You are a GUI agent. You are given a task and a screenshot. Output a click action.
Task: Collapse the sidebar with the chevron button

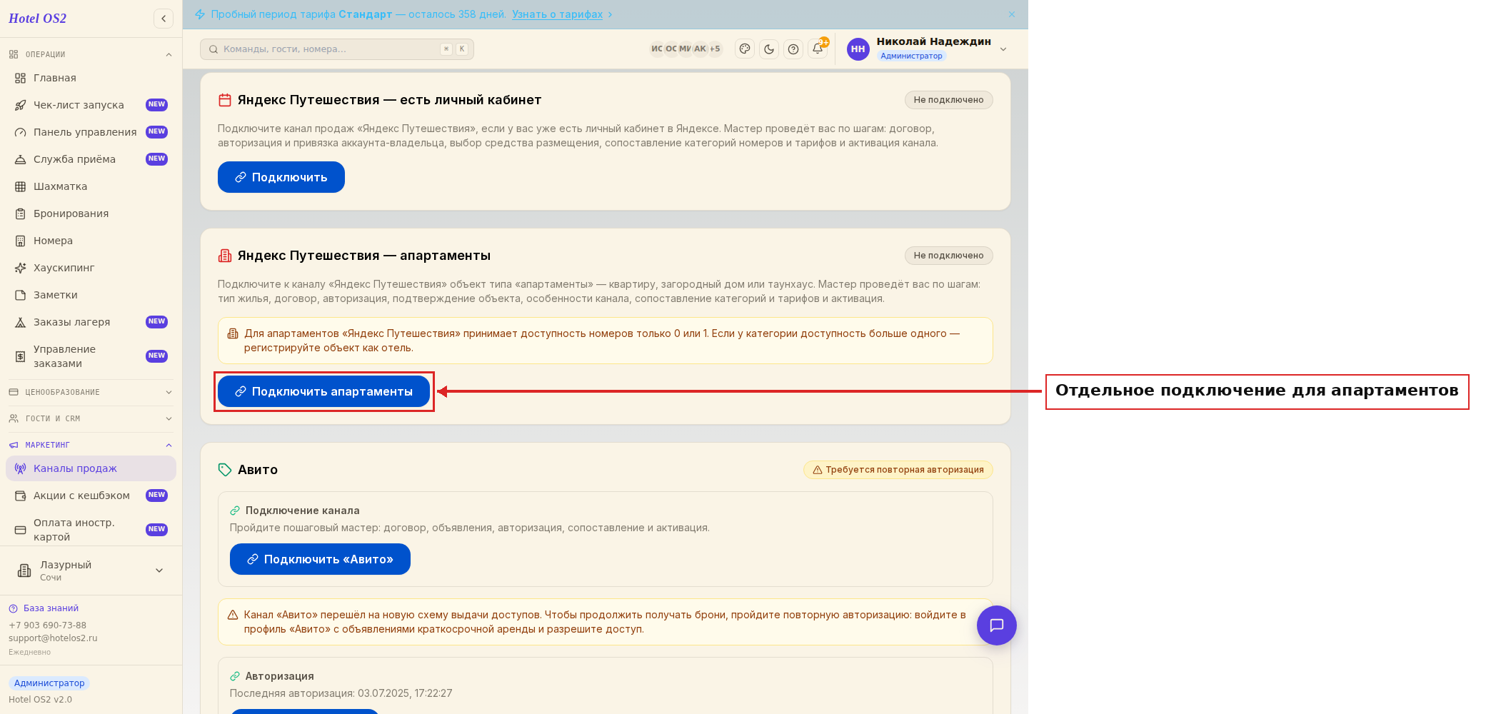164,19
